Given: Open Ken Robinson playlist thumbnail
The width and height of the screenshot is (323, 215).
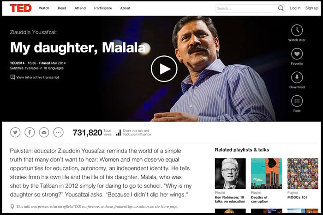Looking at the screenshot, I should tap(230, 174).
